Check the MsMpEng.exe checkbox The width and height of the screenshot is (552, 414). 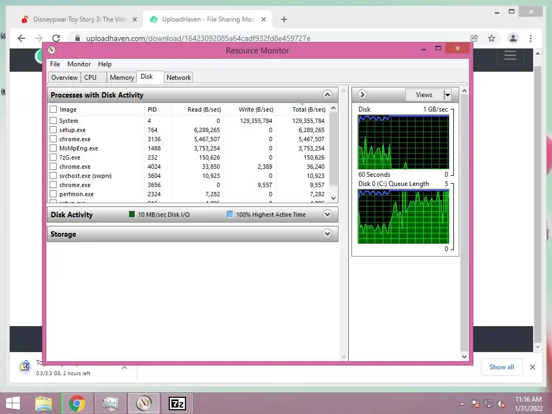53,148
